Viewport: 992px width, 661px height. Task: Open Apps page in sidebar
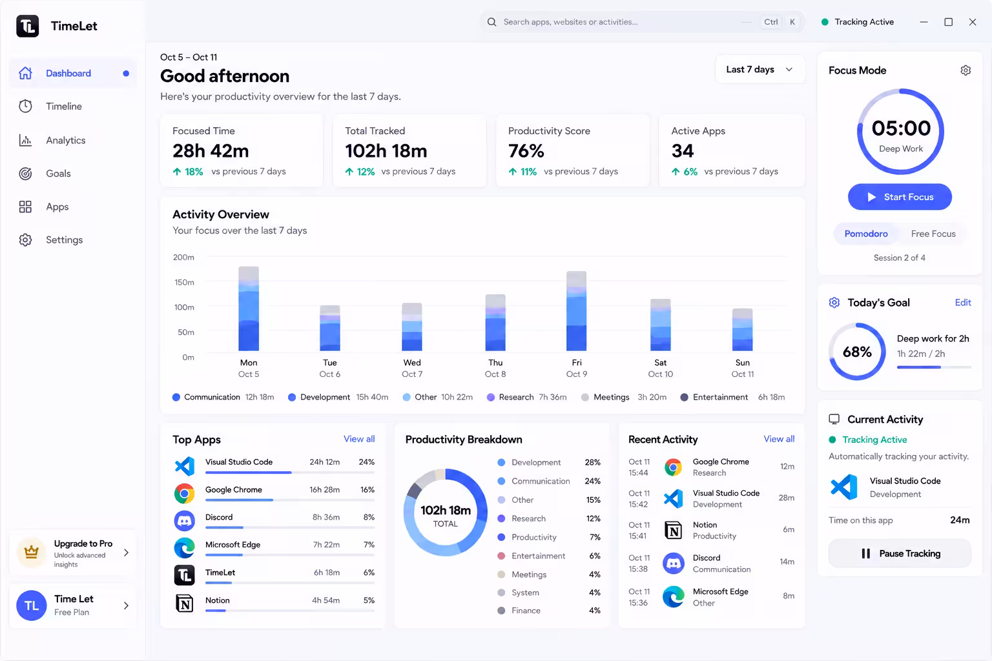tap(72, 207)
